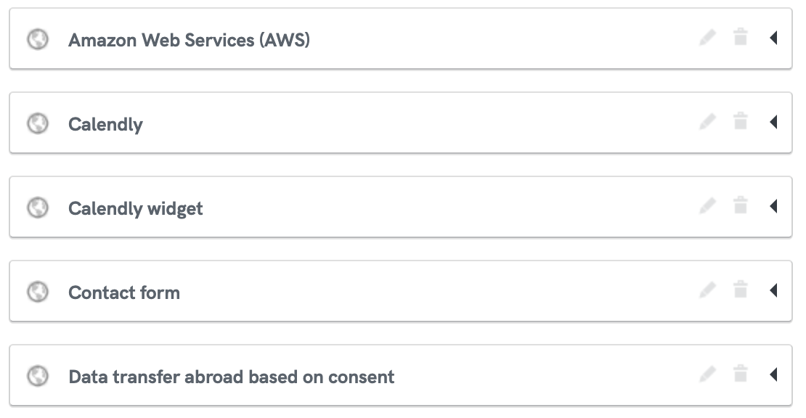
Task: Remove the Calendly widget via trash icon
Action: [740, 205]
